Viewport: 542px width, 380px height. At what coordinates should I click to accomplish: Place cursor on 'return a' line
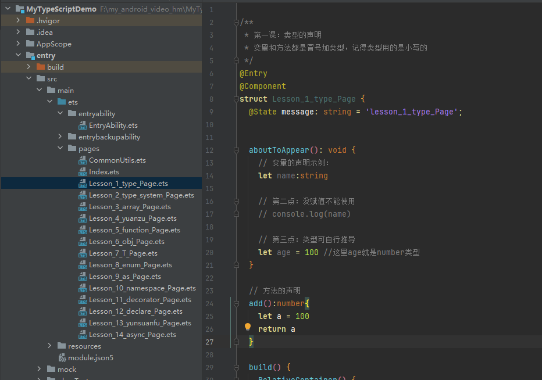click(277, 329)
